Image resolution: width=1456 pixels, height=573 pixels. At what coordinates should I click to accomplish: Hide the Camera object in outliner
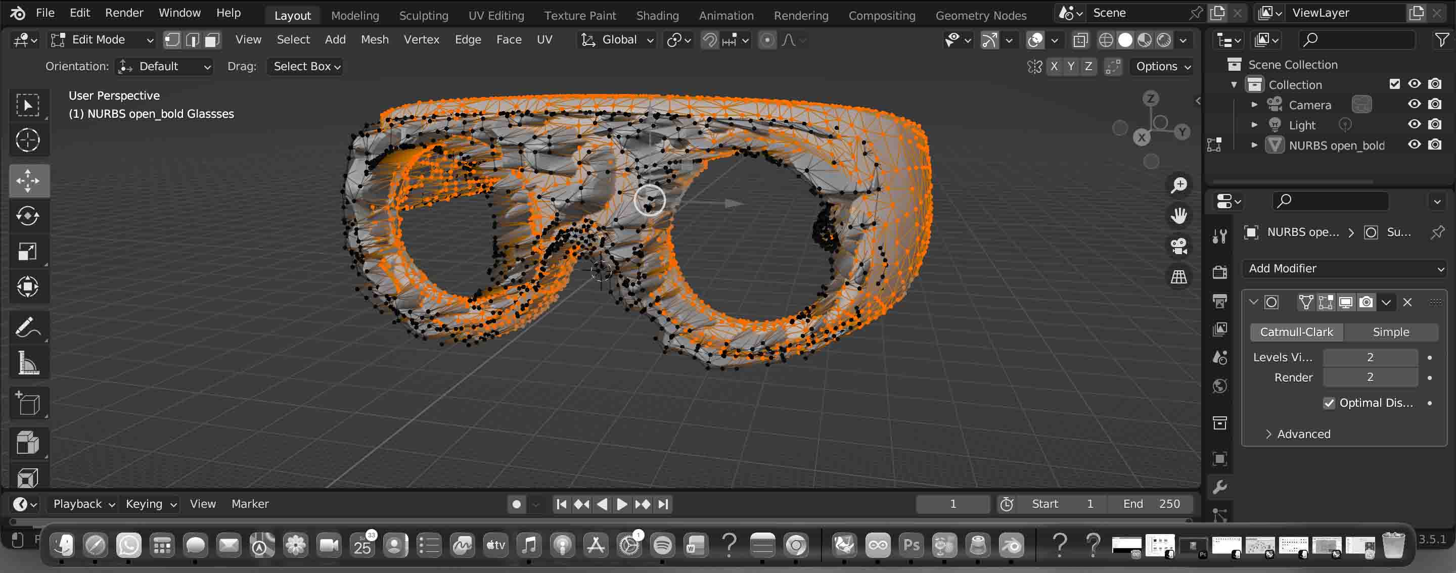pyautogui.click(x=1414, y=104)
